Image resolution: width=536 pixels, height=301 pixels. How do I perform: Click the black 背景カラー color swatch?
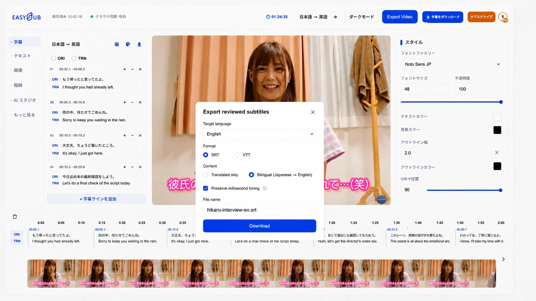pos(497,130)
